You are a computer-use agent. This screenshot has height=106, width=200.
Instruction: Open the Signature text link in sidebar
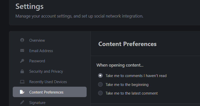click(37, 103)
